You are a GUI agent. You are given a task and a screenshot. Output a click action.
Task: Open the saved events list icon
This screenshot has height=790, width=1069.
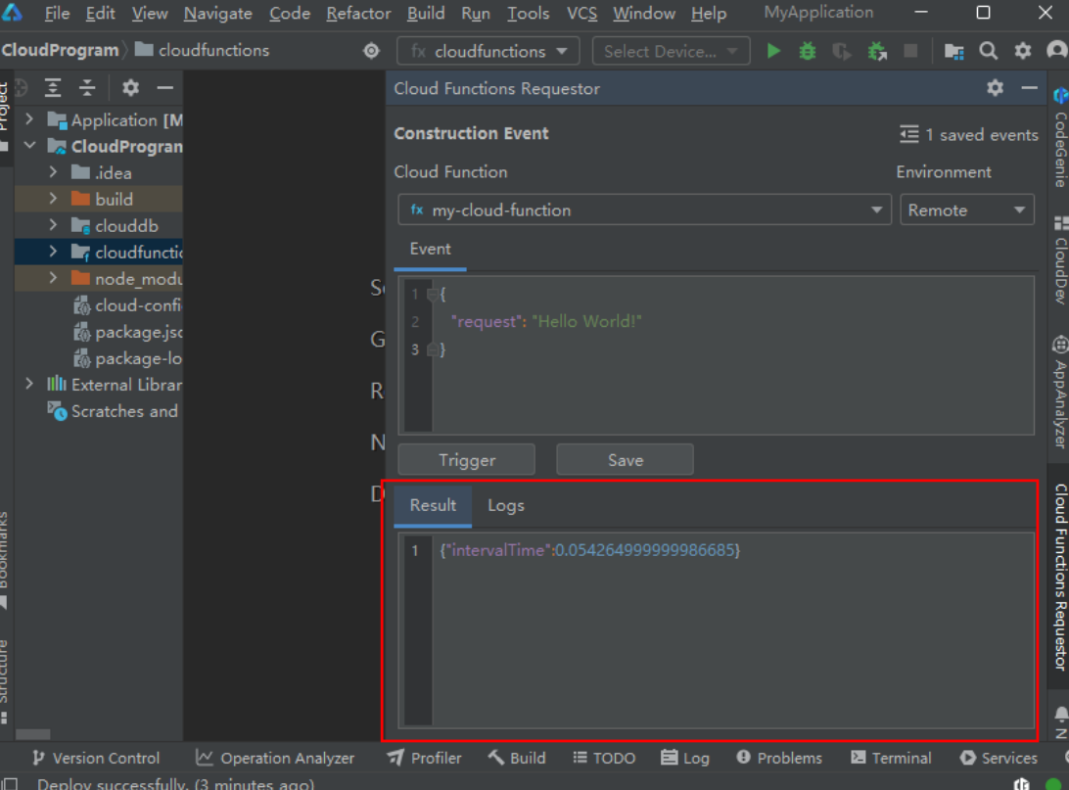point(908,134)
